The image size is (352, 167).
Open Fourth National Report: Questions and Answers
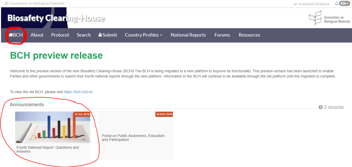click(x=47, y=149)
